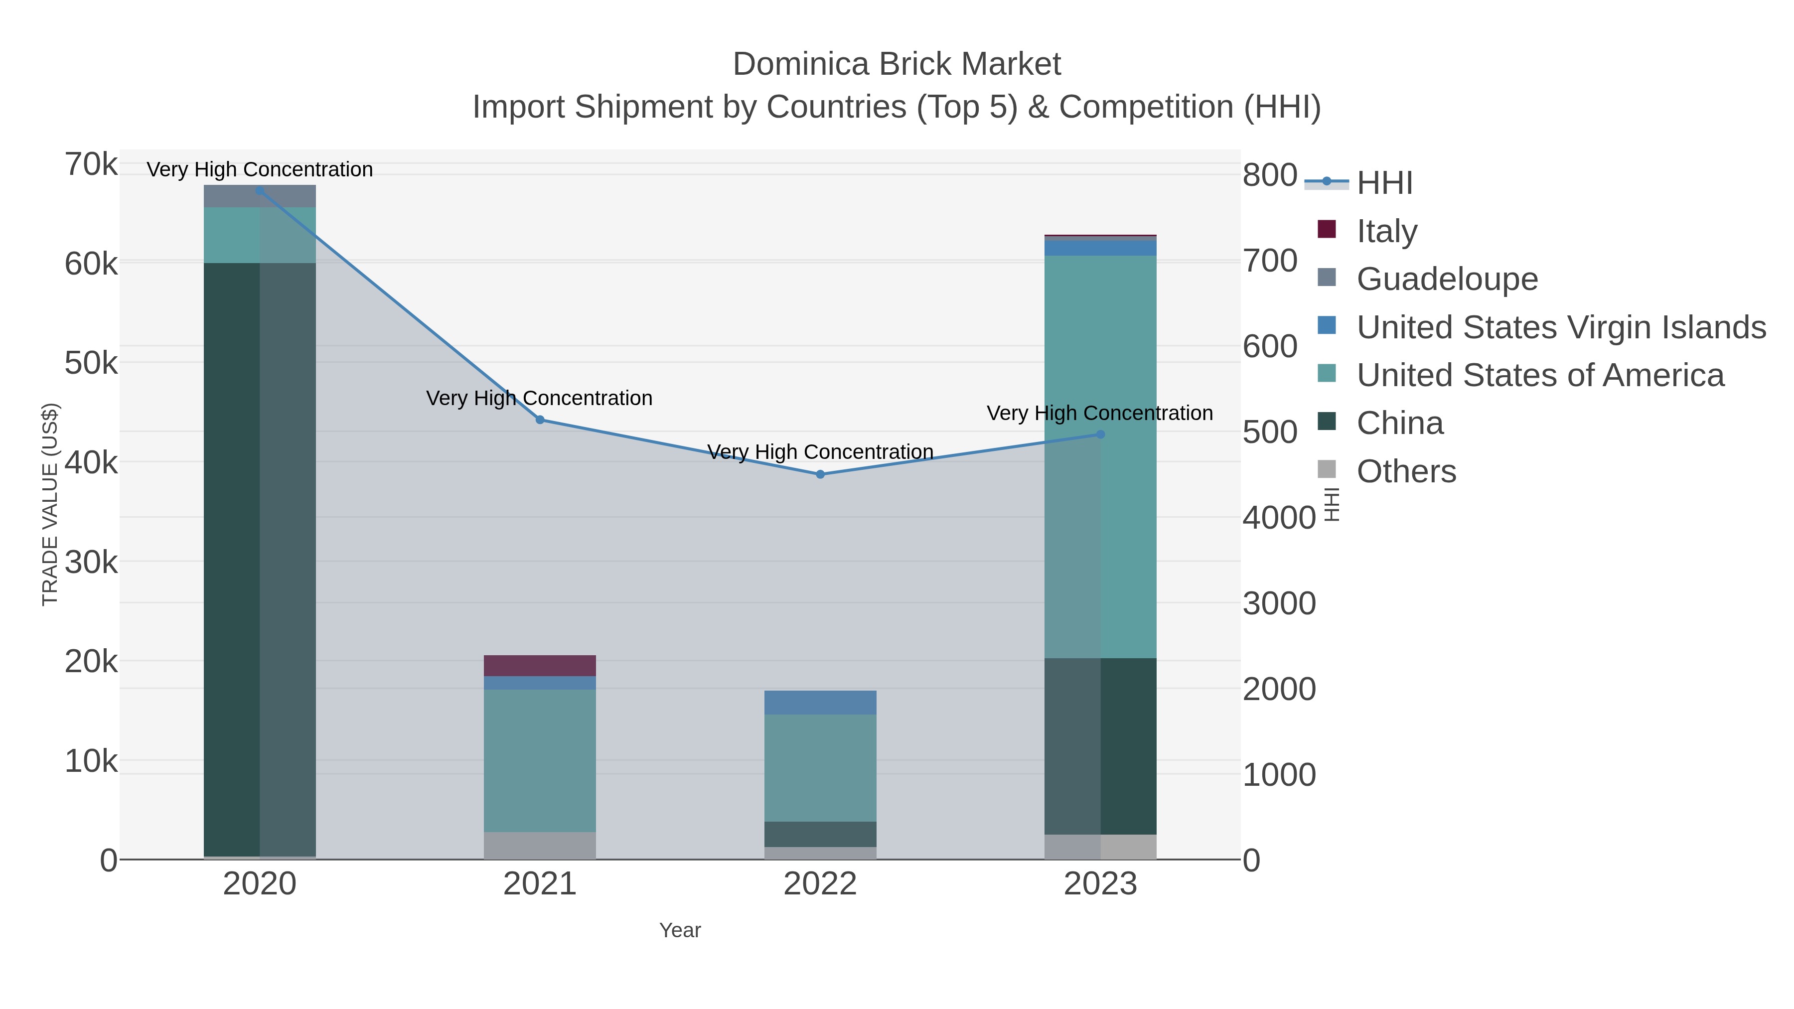Click the Others segment of the 2023 bar
This screenshot has width=1794, height=1009.
click(x=1100, y=847)
